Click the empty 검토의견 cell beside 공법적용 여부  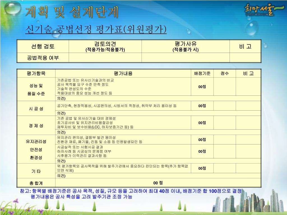click(x=105, y=58)
